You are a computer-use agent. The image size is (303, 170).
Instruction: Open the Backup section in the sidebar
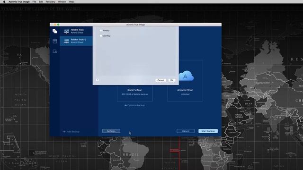click(x=55, y=31)
